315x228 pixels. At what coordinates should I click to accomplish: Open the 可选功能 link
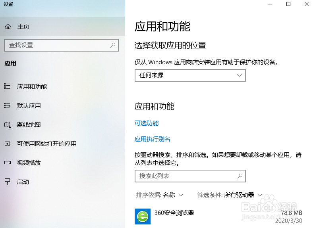147,123
